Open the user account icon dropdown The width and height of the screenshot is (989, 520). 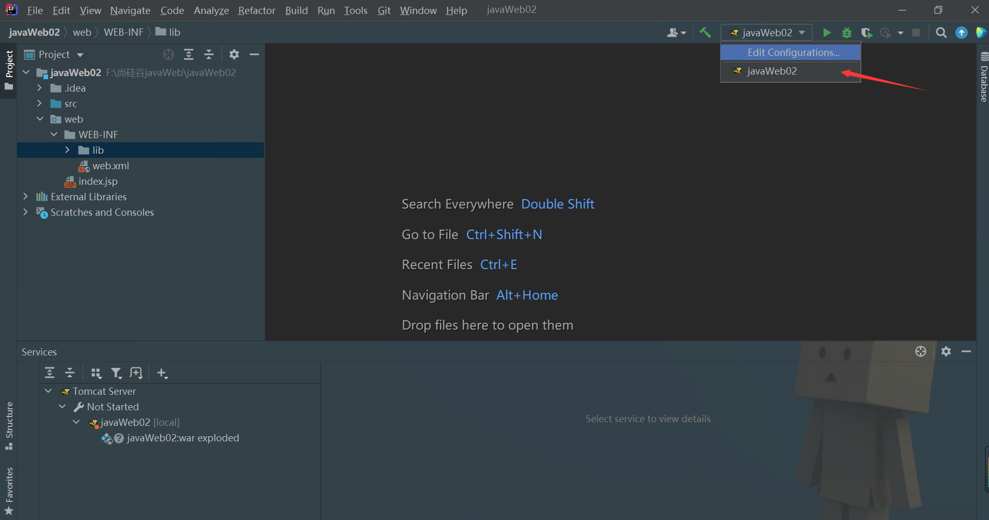(x=676, y=33)
